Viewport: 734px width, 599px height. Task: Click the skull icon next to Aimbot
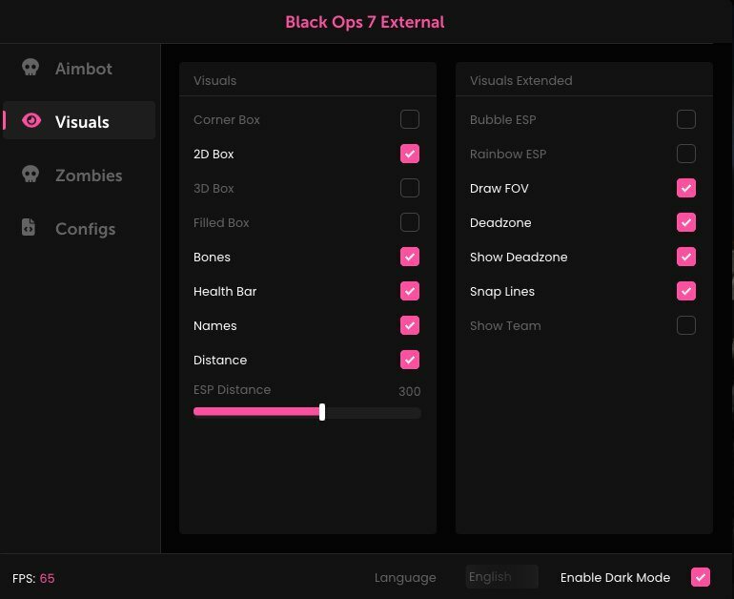31,69
